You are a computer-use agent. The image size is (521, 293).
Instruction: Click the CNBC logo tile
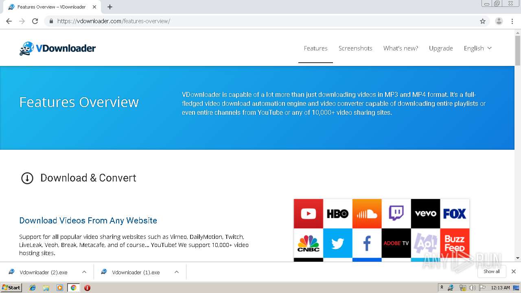(x=309, y=243)
